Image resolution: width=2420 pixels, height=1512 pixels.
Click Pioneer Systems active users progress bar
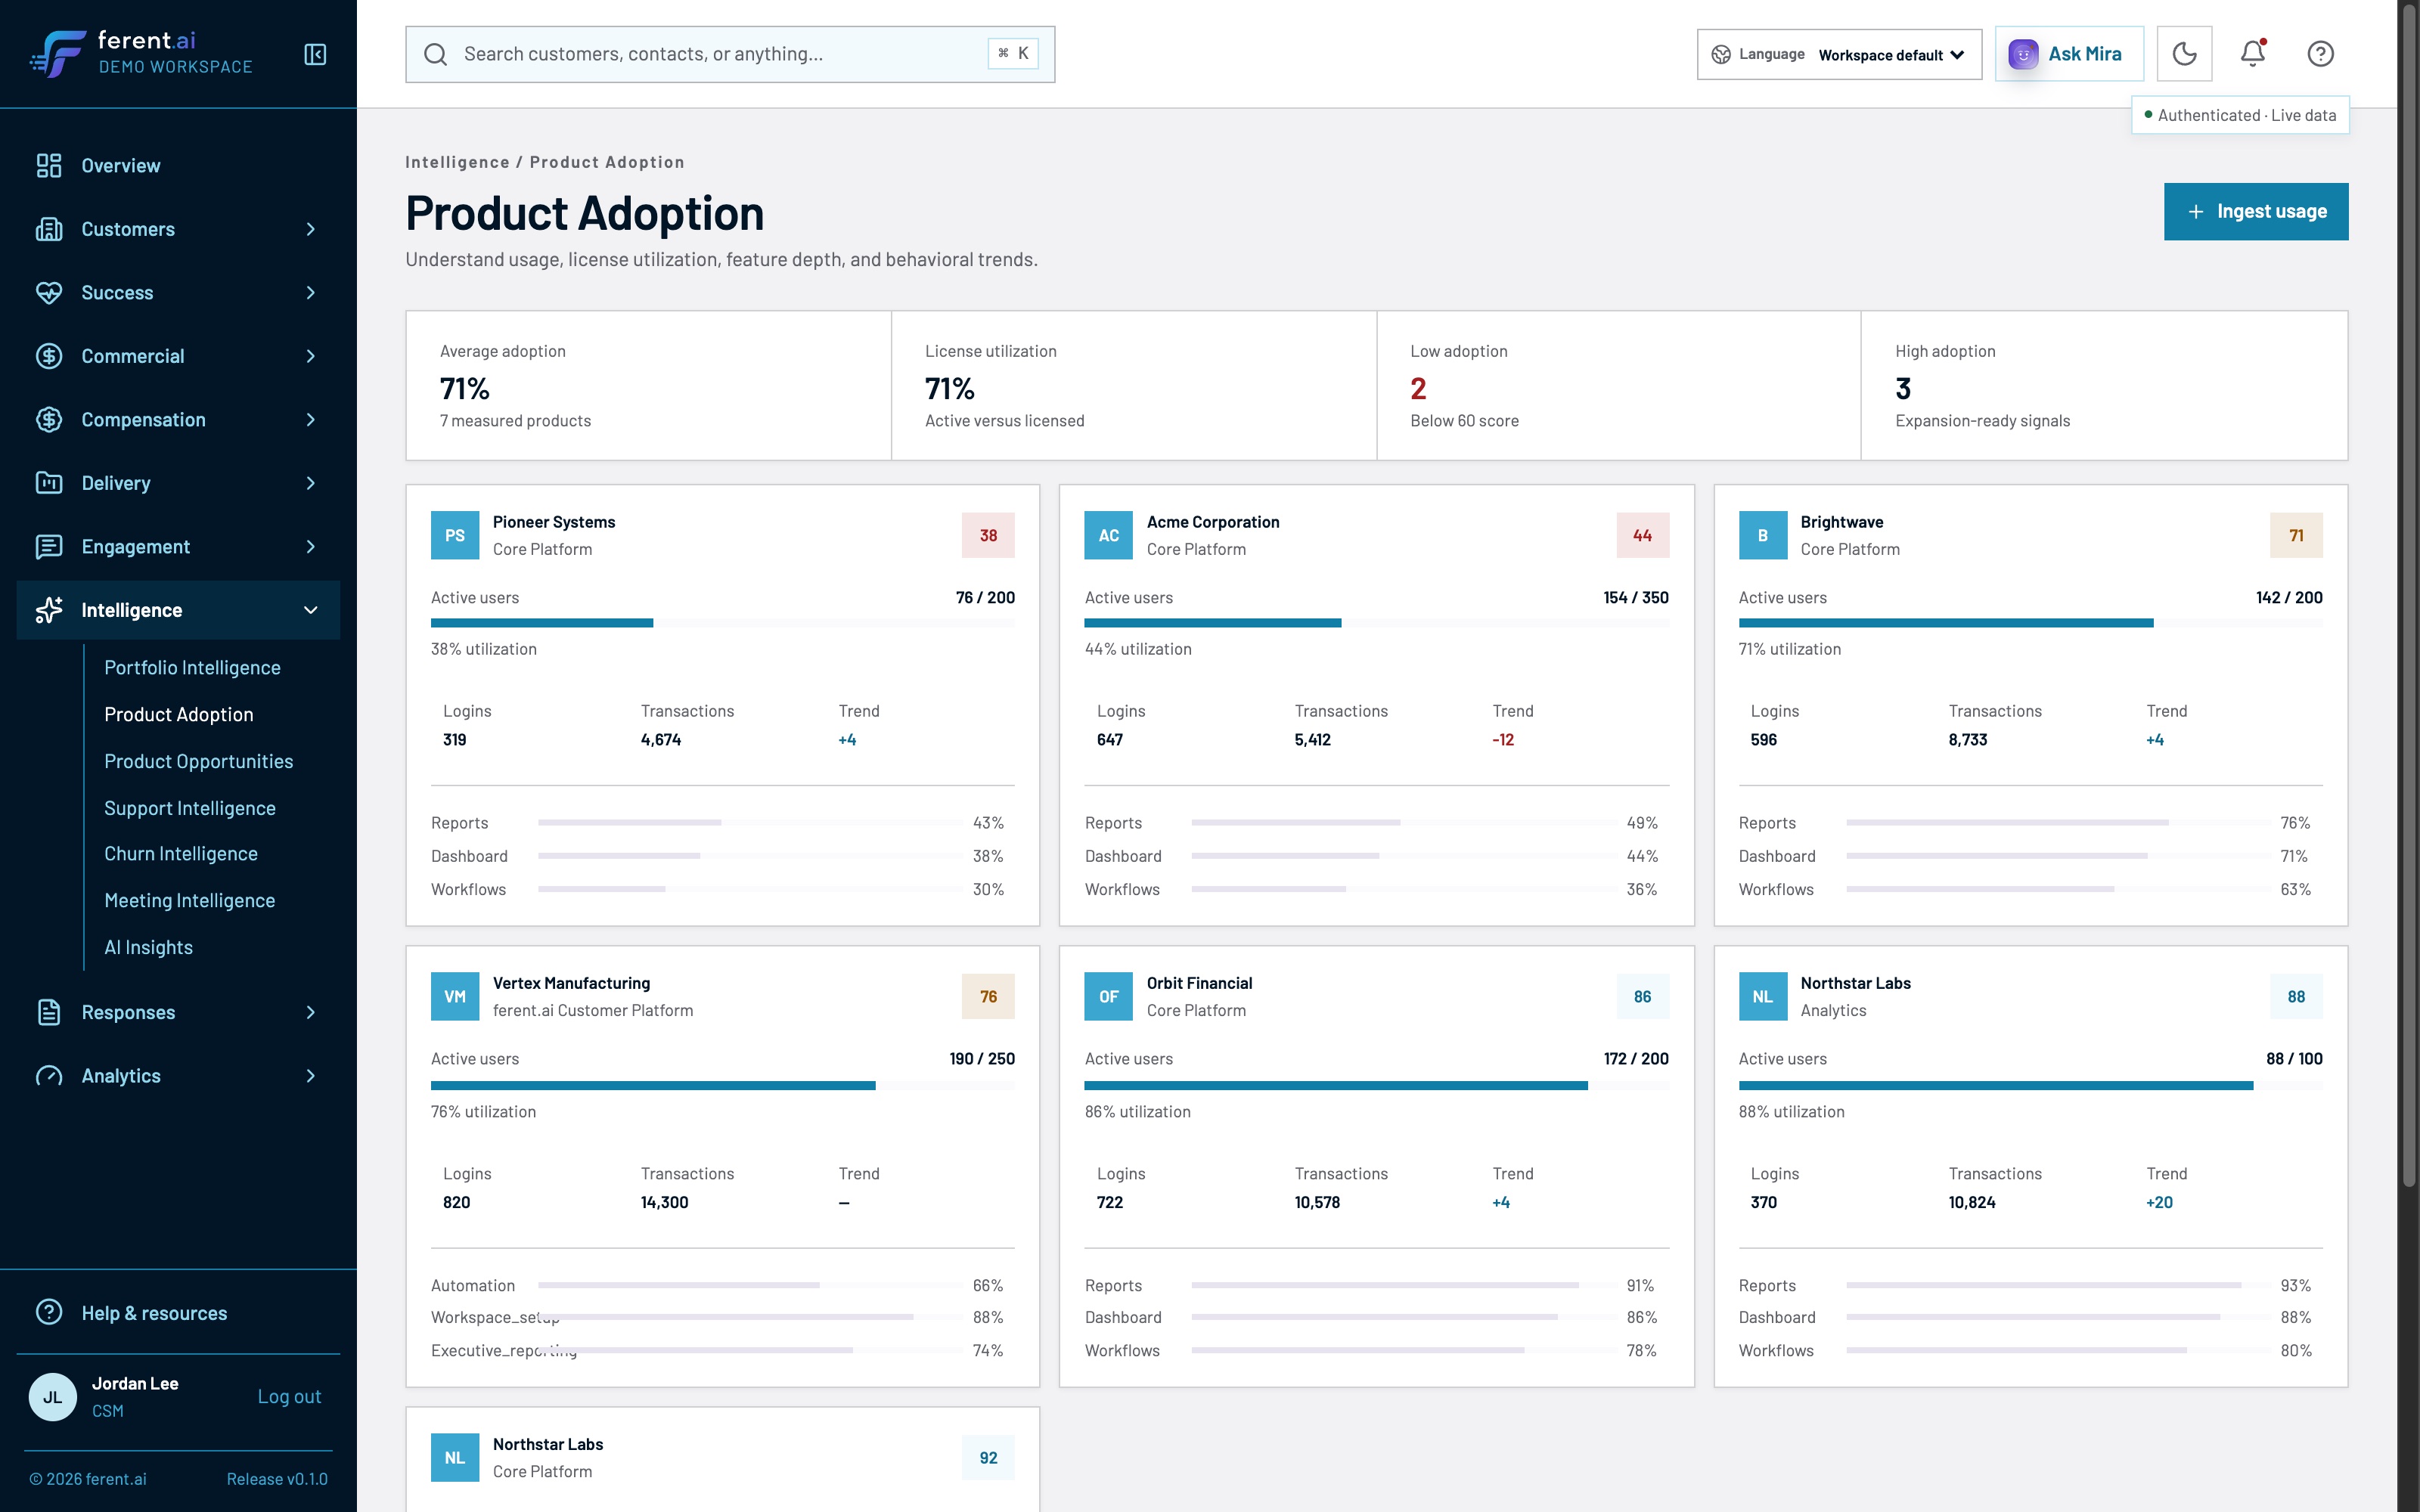[x=723, y=623]
